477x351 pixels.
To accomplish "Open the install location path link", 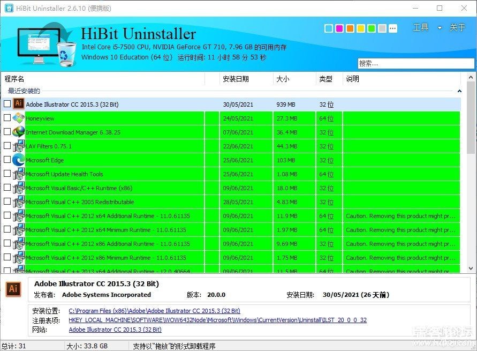I will [155, 311].
